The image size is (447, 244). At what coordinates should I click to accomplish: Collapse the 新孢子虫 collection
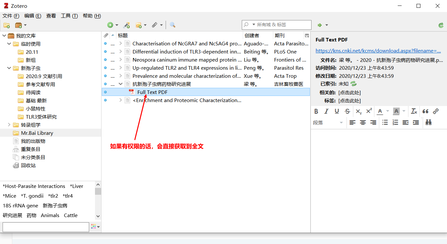[9, 68]
